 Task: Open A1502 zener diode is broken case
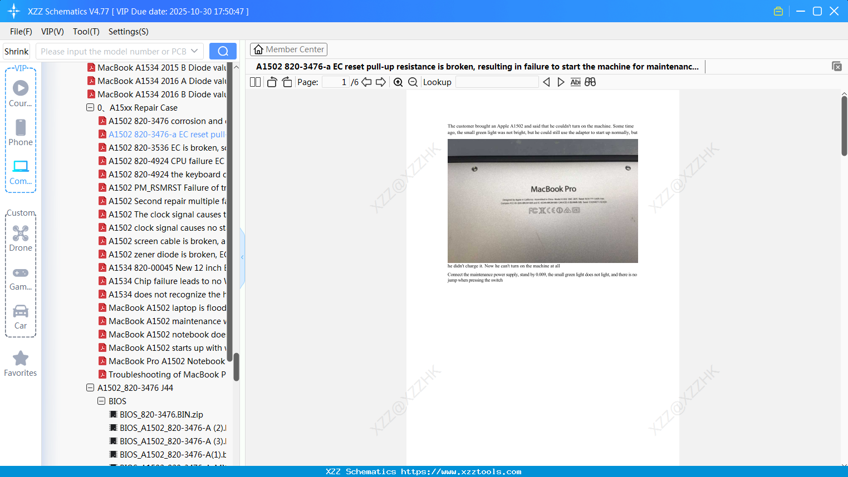pos(162,255)
